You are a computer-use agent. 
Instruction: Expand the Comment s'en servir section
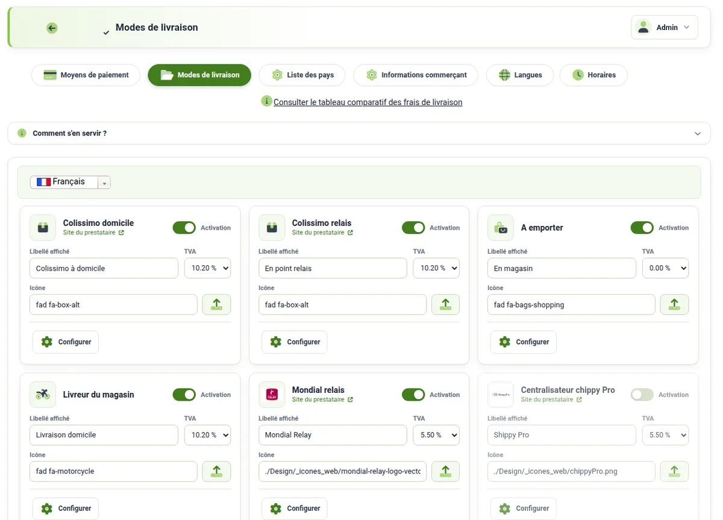[x=359, y=133]
